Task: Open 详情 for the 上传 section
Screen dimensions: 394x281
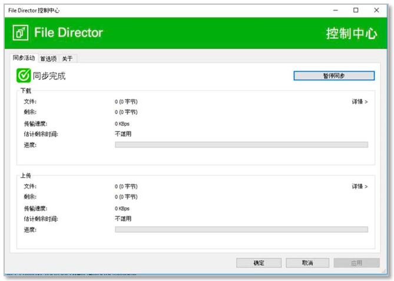Action: pos(360,186)
